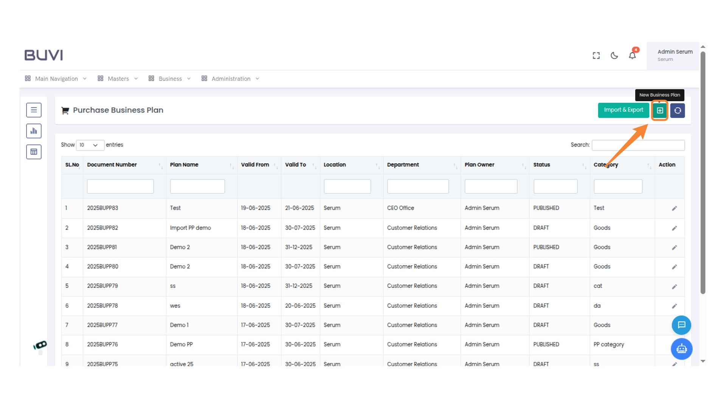
Task: Open the robot assistant floating button
Action: pos(681,349)
